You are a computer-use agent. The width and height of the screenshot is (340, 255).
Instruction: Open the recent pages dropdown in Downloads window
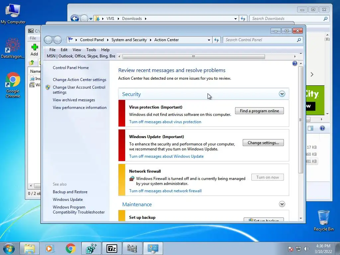(x=91, y=19)
